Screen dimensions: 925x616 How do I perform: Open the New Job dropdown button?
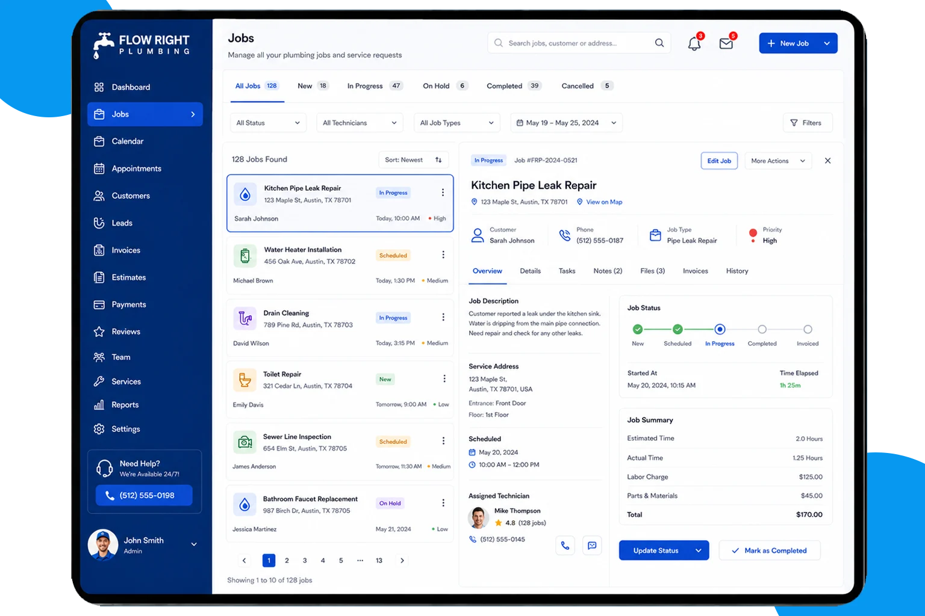pyautogui.click(x=798, y=43)
